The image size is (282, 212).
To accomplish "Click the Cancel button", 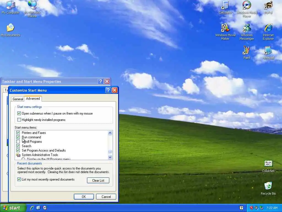I will [x=106, y=197].
